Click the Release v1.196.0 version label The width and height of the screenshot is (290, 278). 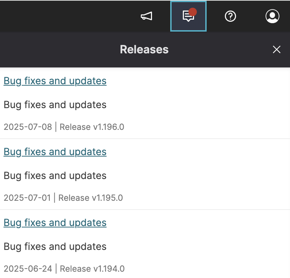[91, 127]
